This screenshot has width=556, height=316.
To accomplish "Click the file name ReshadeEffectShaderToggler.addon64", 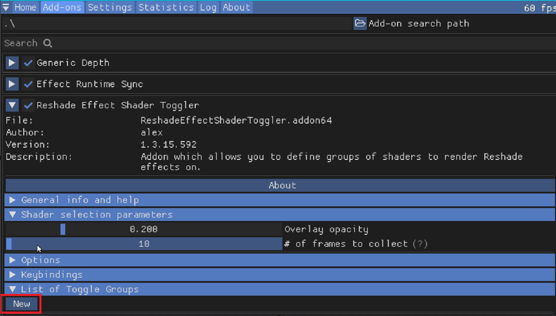I will coord(236,120).
